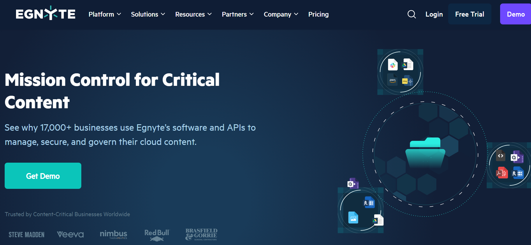Click the red PDF file icon
531x245 pixels.
point(502,173)
